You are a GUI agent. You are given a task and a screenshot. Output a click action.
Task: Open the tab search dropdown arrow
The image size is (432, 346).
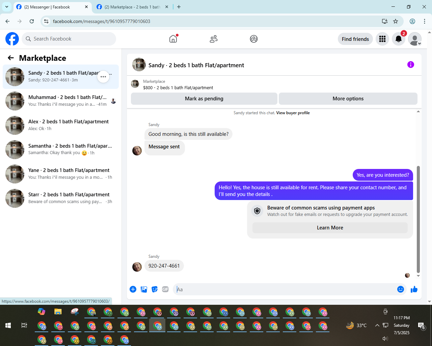pos(7,7)
